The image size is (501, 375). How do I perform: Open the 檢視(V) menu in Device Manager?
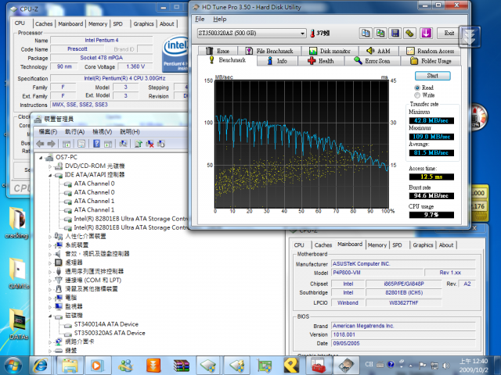point(103,132)
